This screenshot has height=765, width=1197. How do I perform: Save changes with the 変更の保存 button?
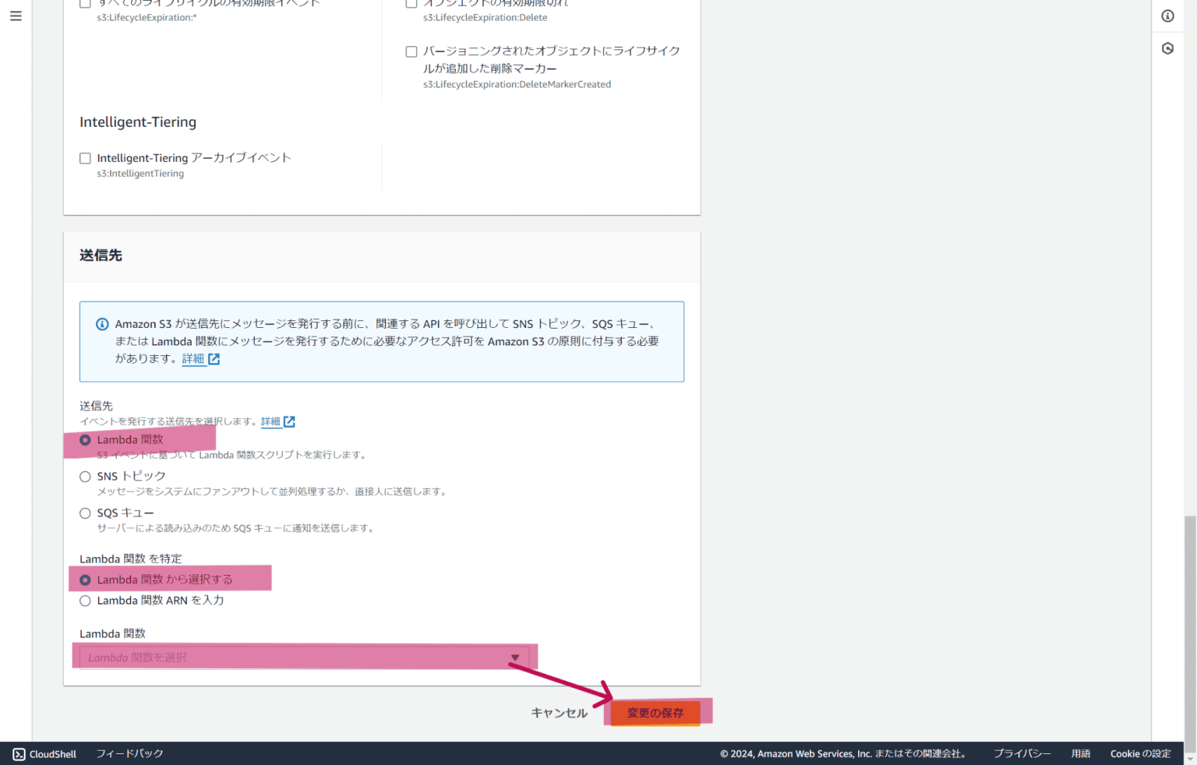click(655, 713)
